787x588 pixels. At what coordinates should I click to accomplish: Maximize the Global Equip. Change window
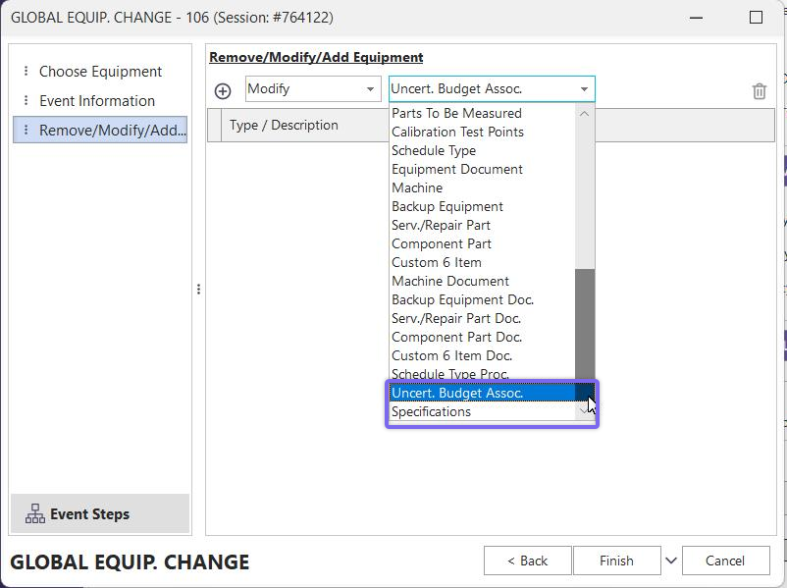pos(756,18)
